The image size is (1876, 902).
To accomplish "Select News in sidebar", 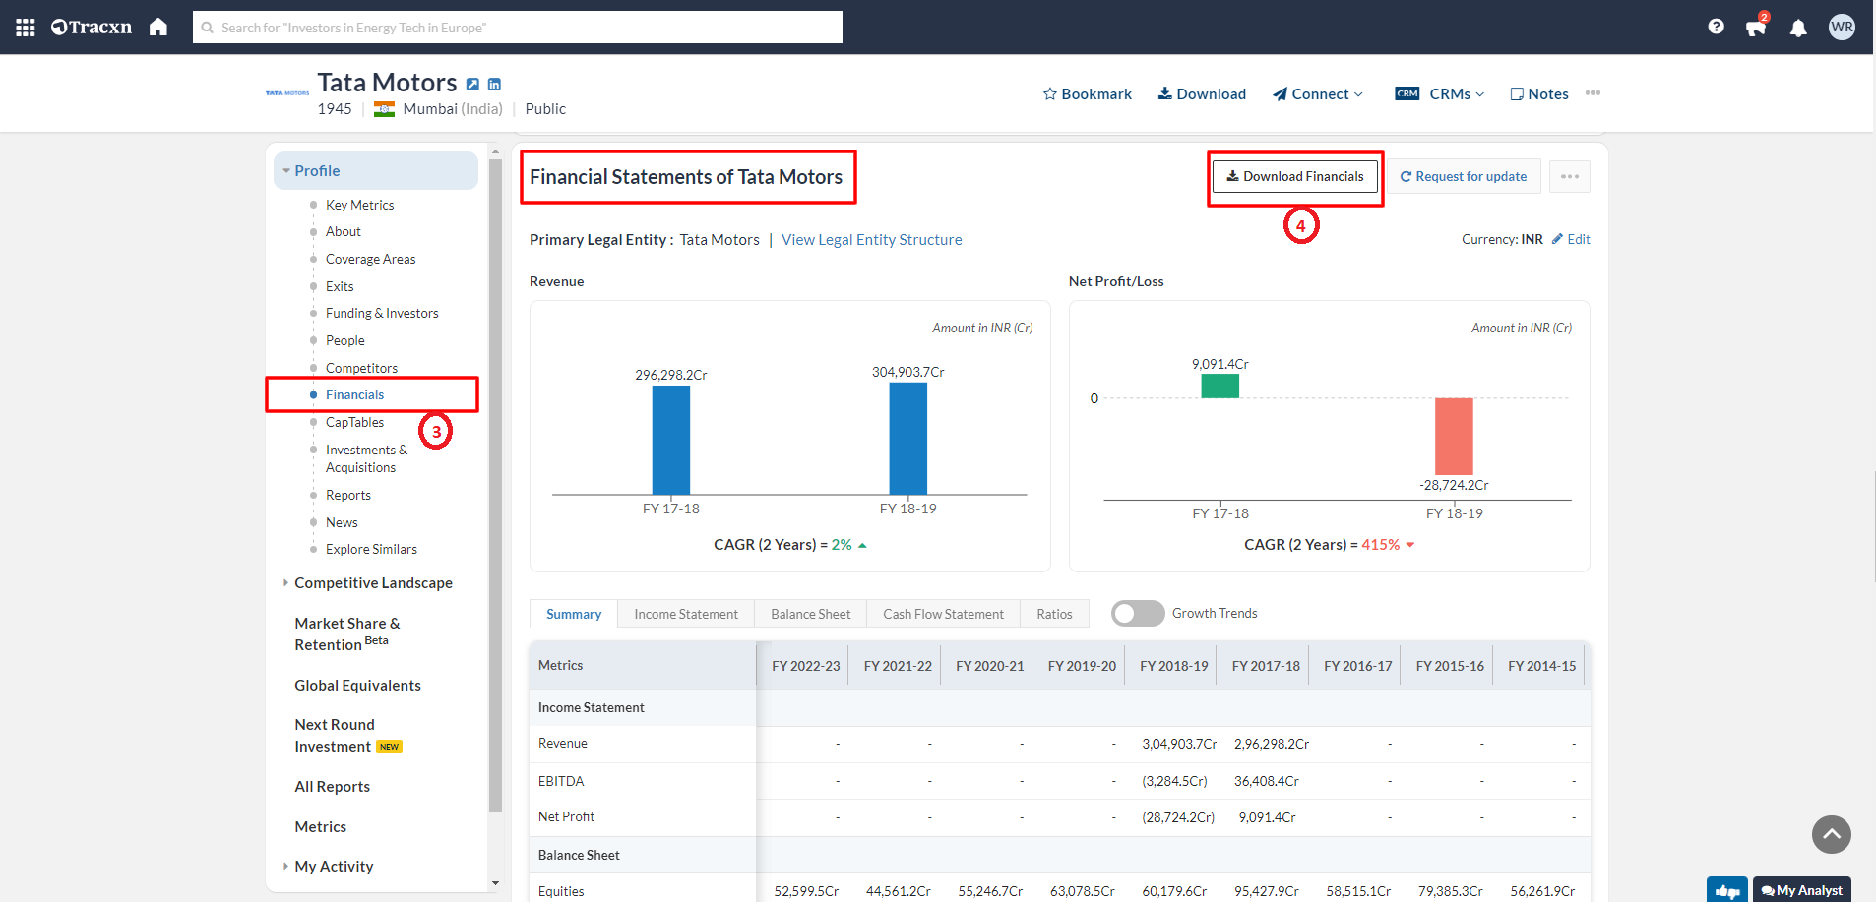I will point(342,522).
